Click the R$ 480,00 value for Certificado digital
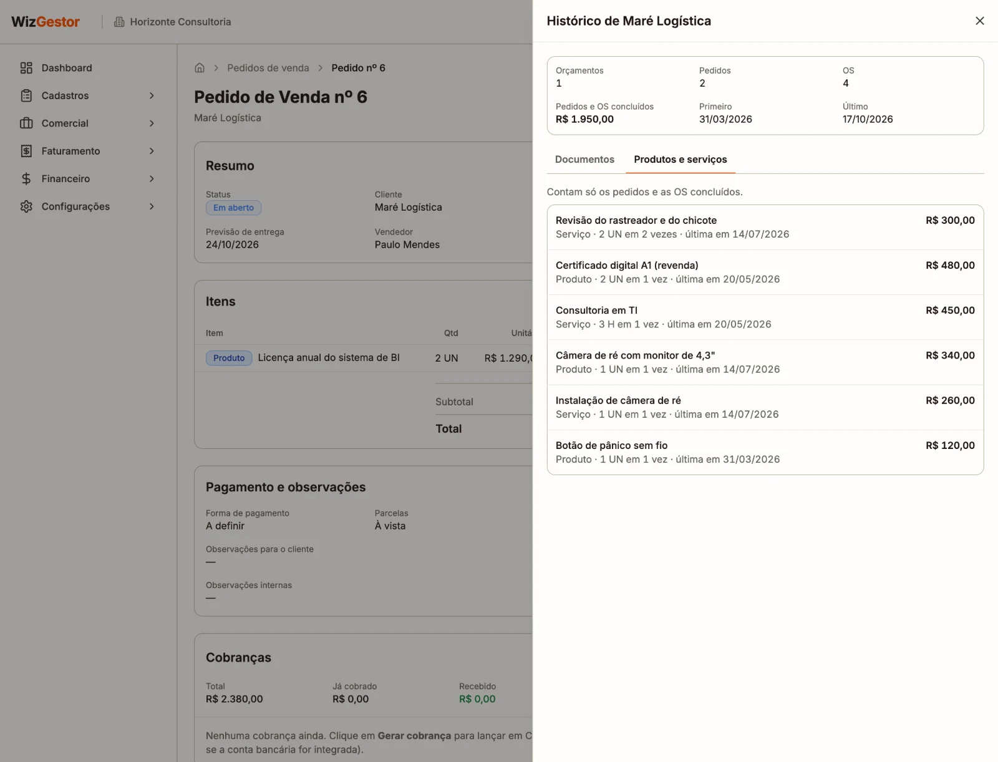This screenshot has height=762, width=998. 950,266
